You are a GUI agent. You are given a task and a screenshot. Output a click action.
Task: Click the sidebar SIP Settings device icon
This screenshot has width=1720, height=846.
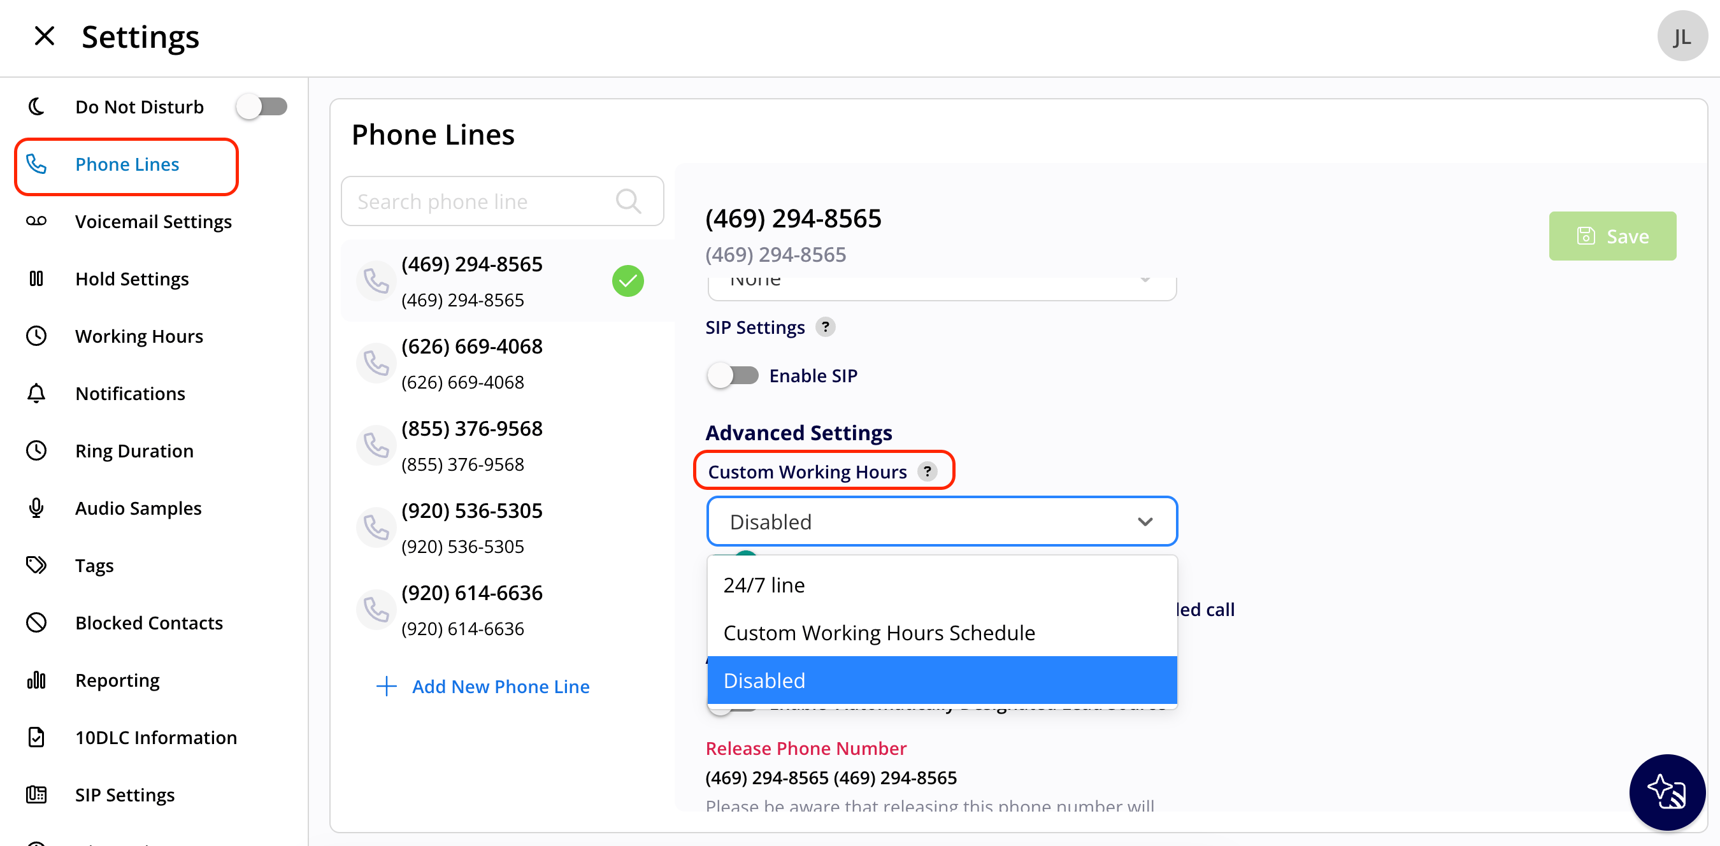(x=36, y=795)
